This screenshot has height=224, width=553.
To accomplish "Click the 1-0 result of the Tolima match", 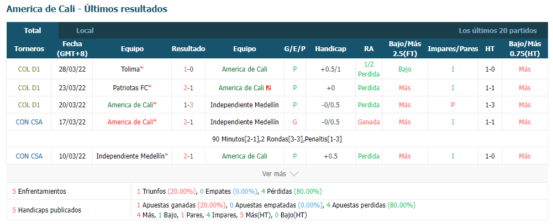I will point(188,69).
